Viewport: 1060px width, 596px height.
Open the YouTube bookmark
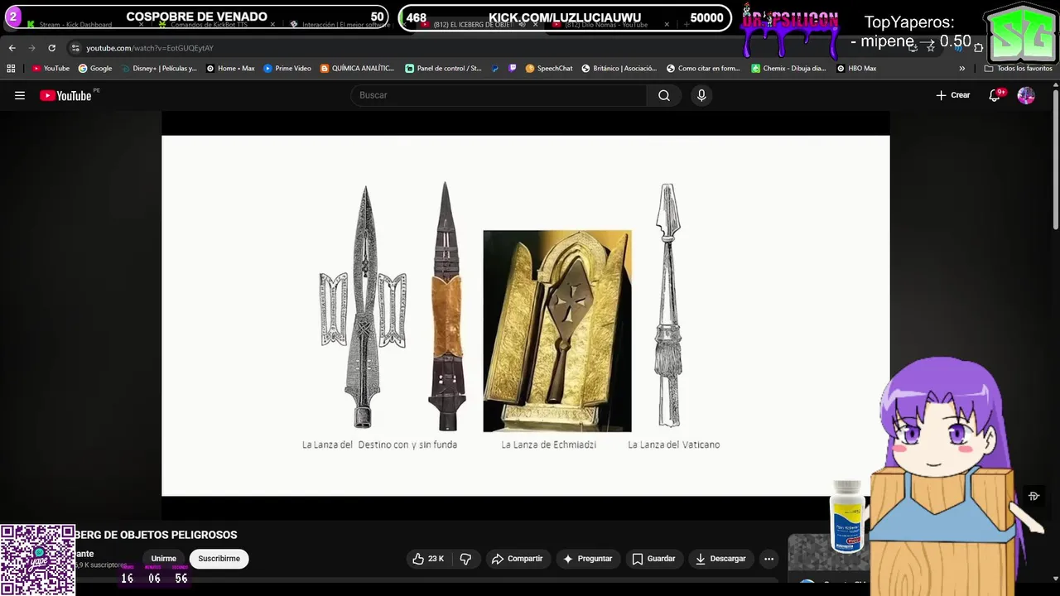51,68
